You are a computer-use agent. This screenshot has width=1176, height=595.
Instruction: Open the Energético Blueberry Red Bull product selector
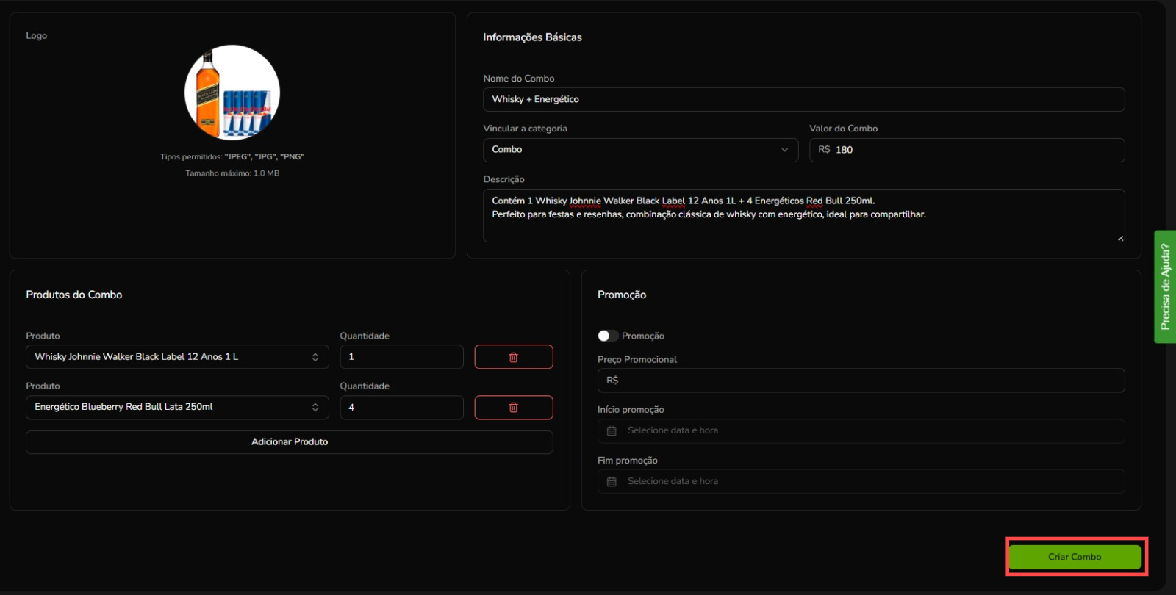(x=177, y=408)
